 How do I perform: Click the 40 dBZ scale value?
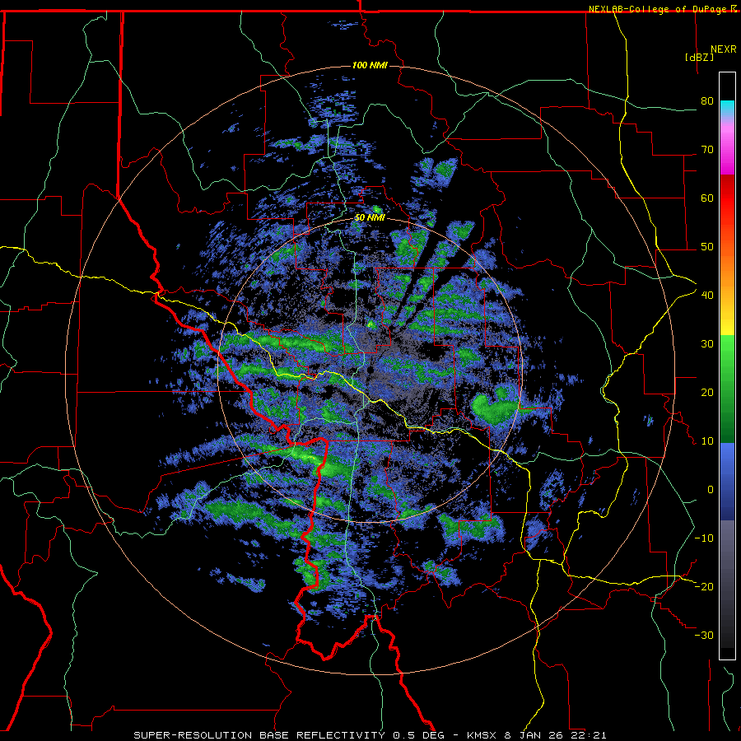[x=707, y=296]
